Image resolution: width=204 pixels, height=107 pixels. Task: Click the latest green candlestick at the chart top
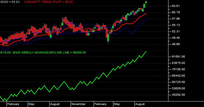[x=146, y=2]
